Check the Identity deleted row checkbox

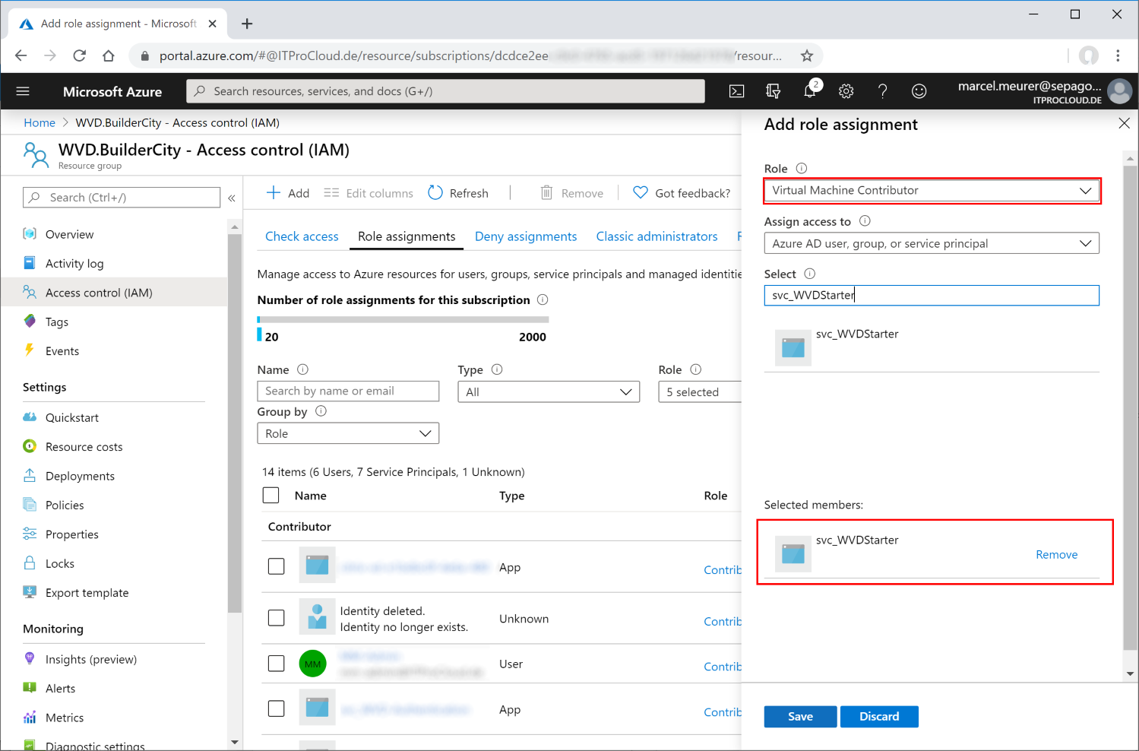click(277, 618)
